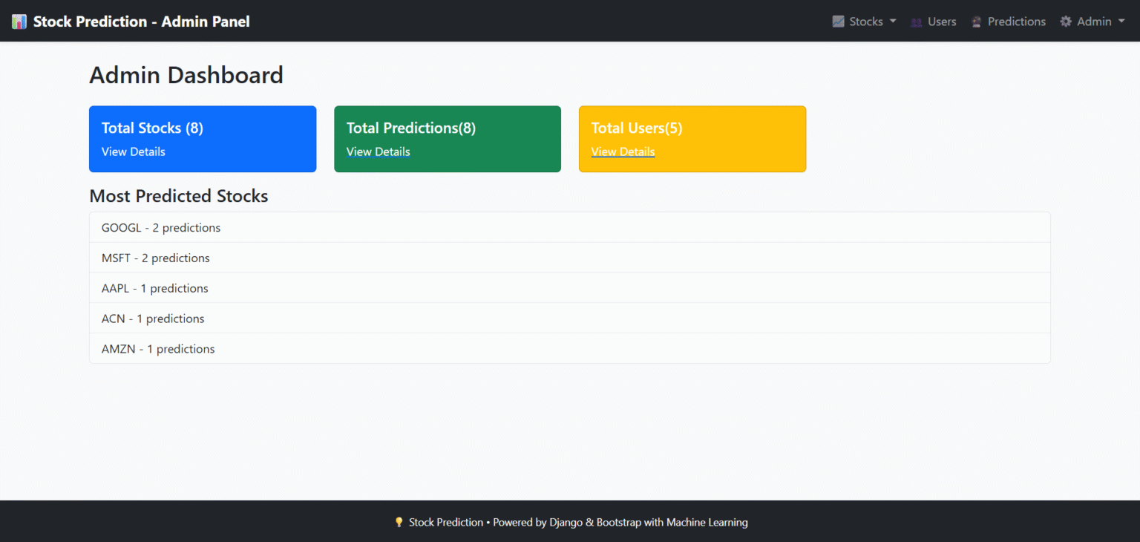Click the MSFT row in Most Predicted Stocks

pos(156,258)
